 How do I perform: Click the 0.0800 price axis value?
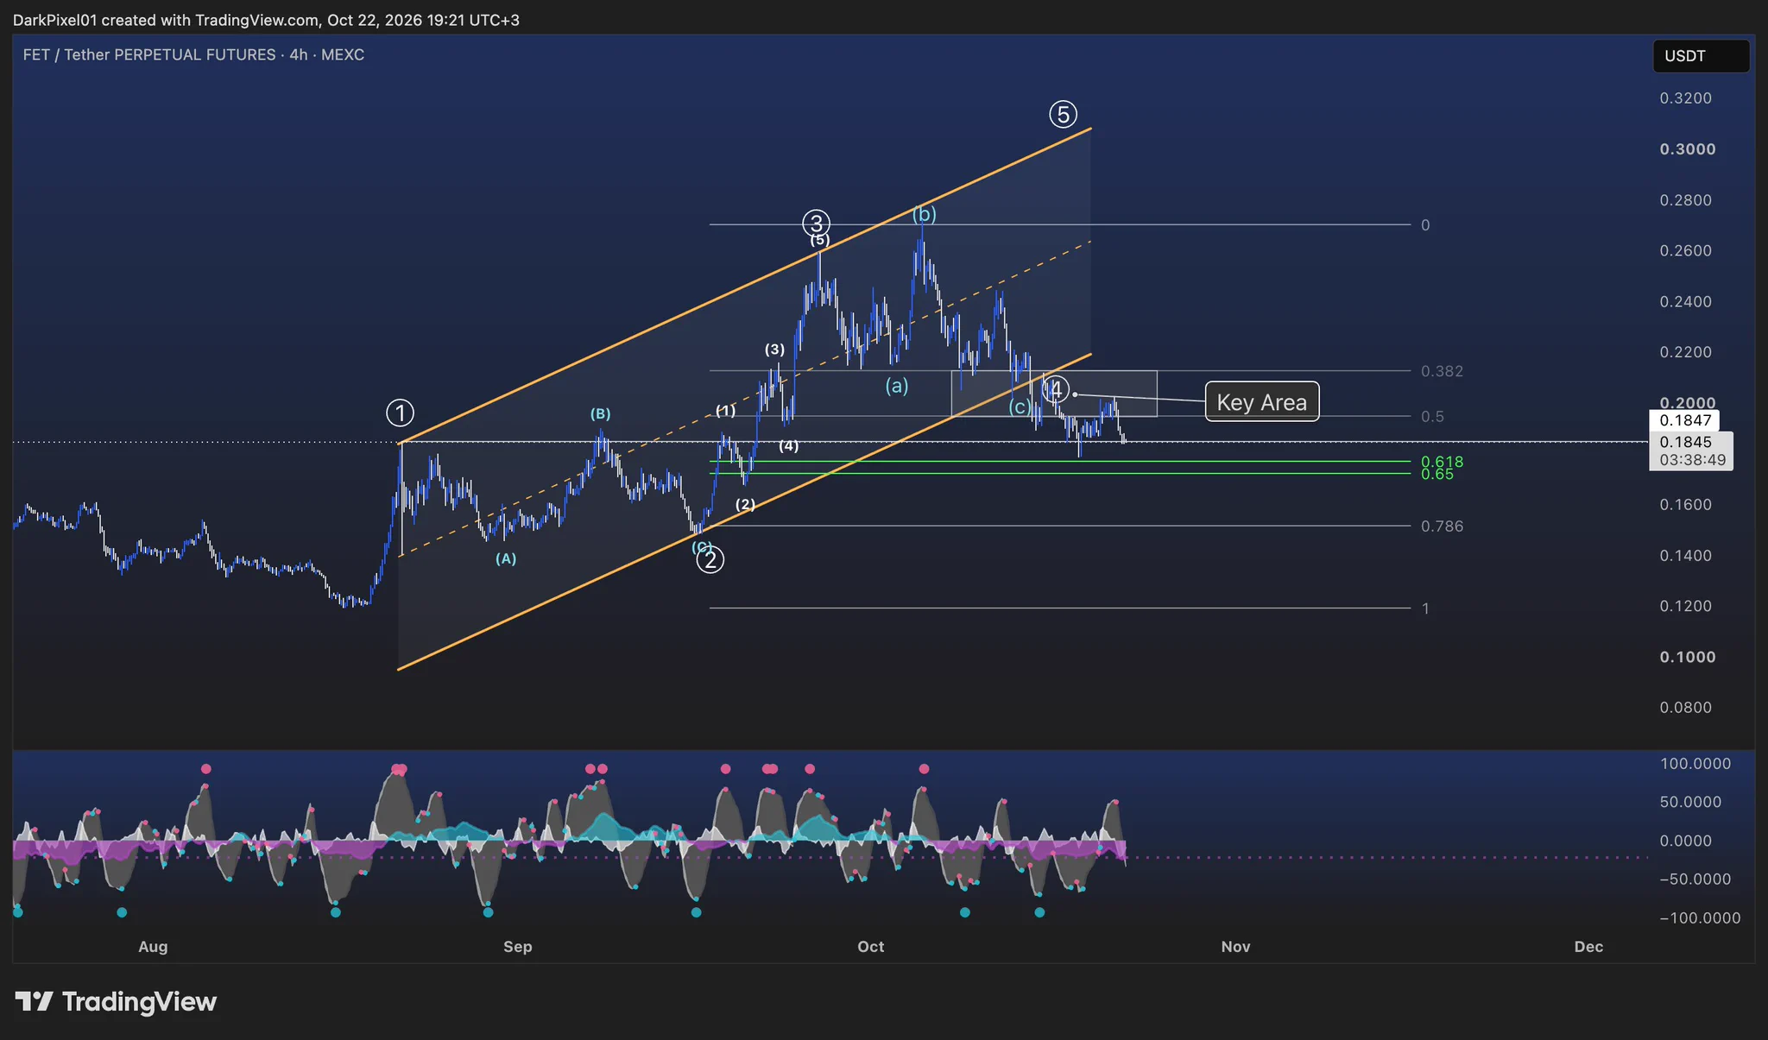pyautogui.click(x=1686, y=708)
